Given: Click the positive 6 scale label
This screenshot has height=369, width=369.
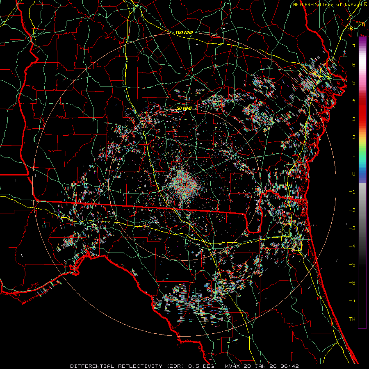Looking at the screenshot, I should (x=354, y=64).
